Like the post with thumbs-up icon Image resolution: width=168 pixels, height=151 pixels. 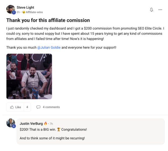click(x=15, y=107)
